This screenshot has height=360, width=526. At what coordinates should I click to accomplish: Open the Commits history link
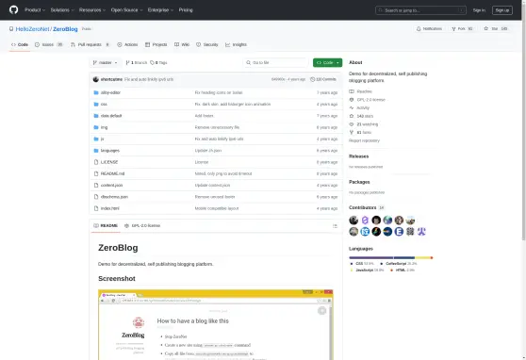click(x=323, y=79)
